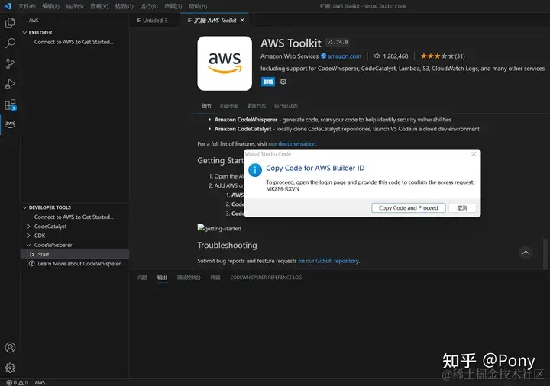Open the Extensions view icon
This screenshot has height=386, width=550.
click(x=10, y=105)
